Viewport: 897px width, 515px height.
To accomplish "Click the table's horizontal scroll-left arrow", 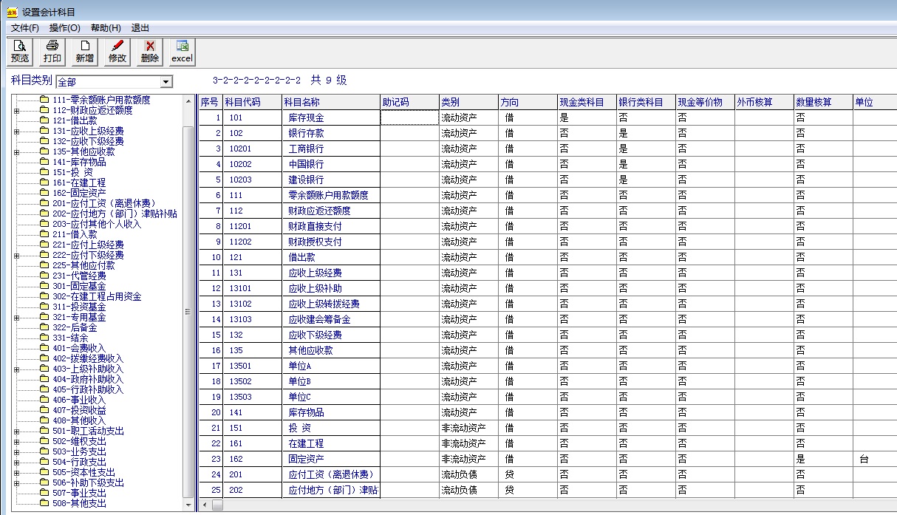I will pos(205,506).
